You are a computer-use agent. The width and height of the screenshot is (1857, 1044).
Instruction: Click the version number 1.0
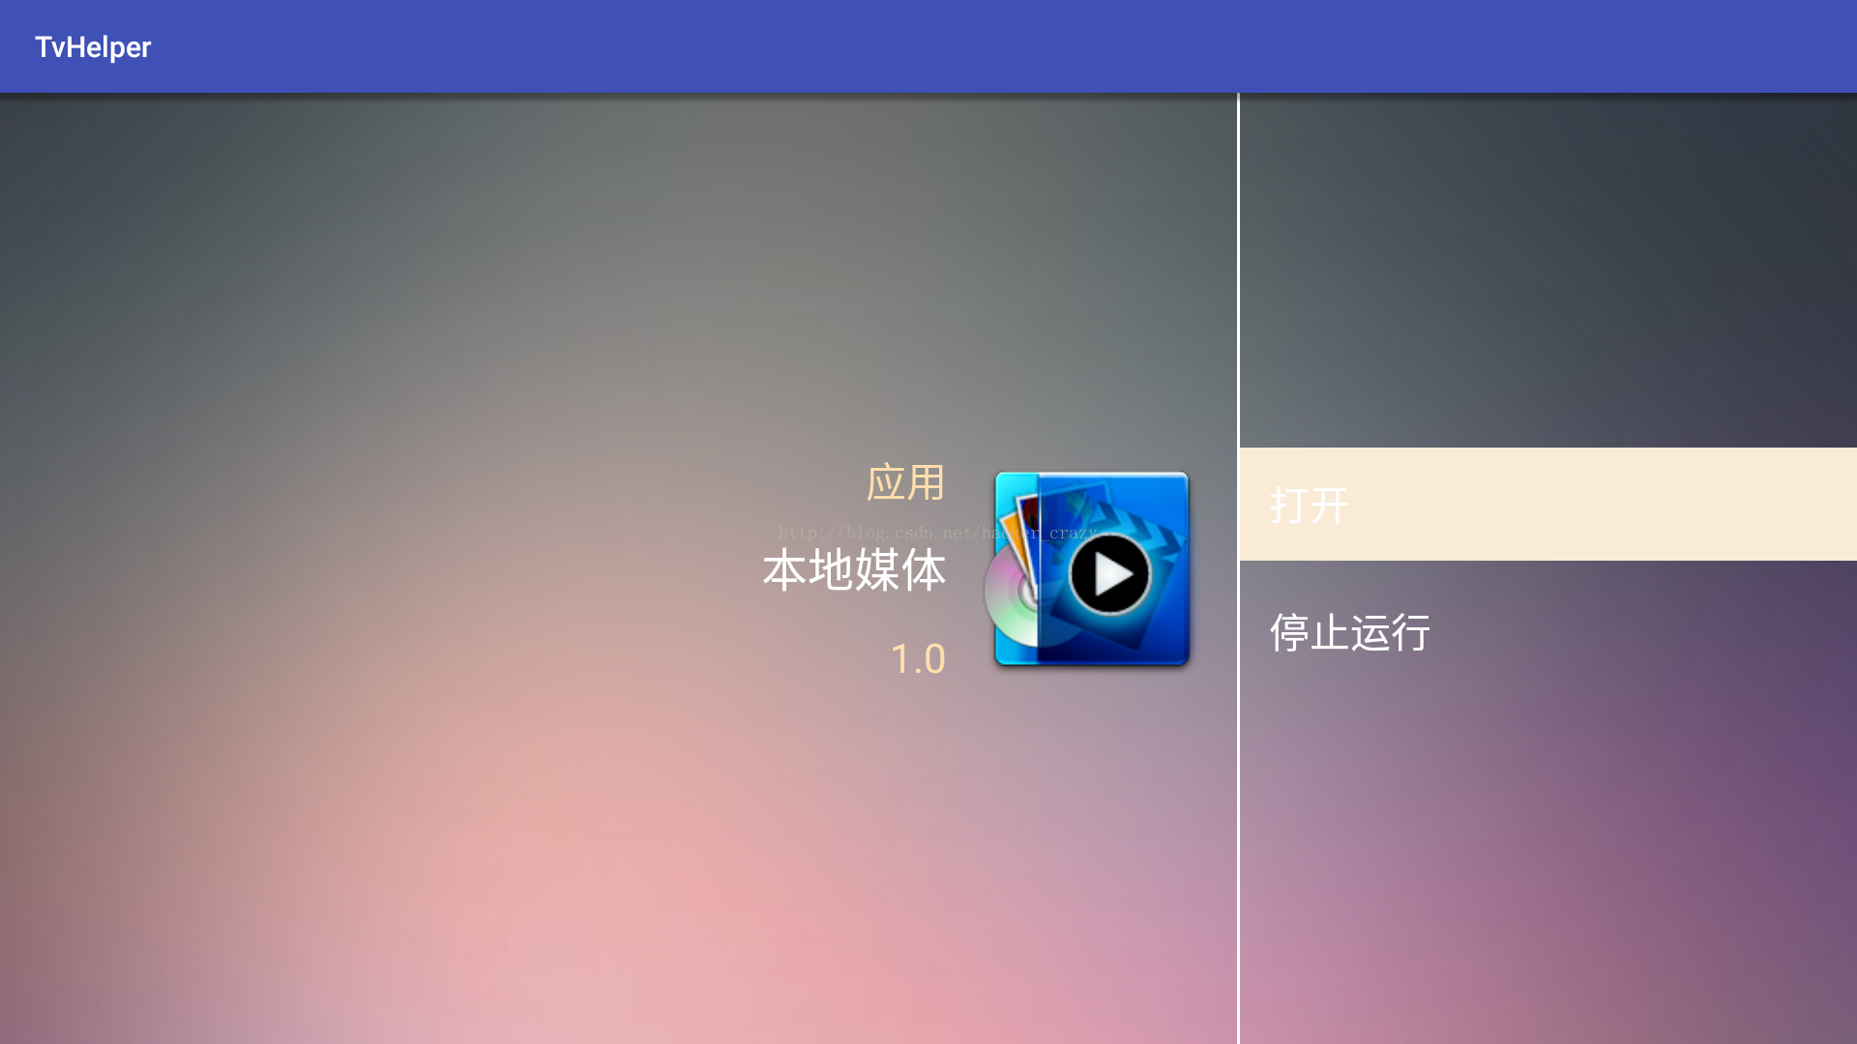917,659
